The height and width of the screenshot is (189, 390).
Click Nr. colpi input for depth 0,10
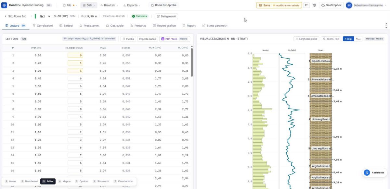pos(75,55)
